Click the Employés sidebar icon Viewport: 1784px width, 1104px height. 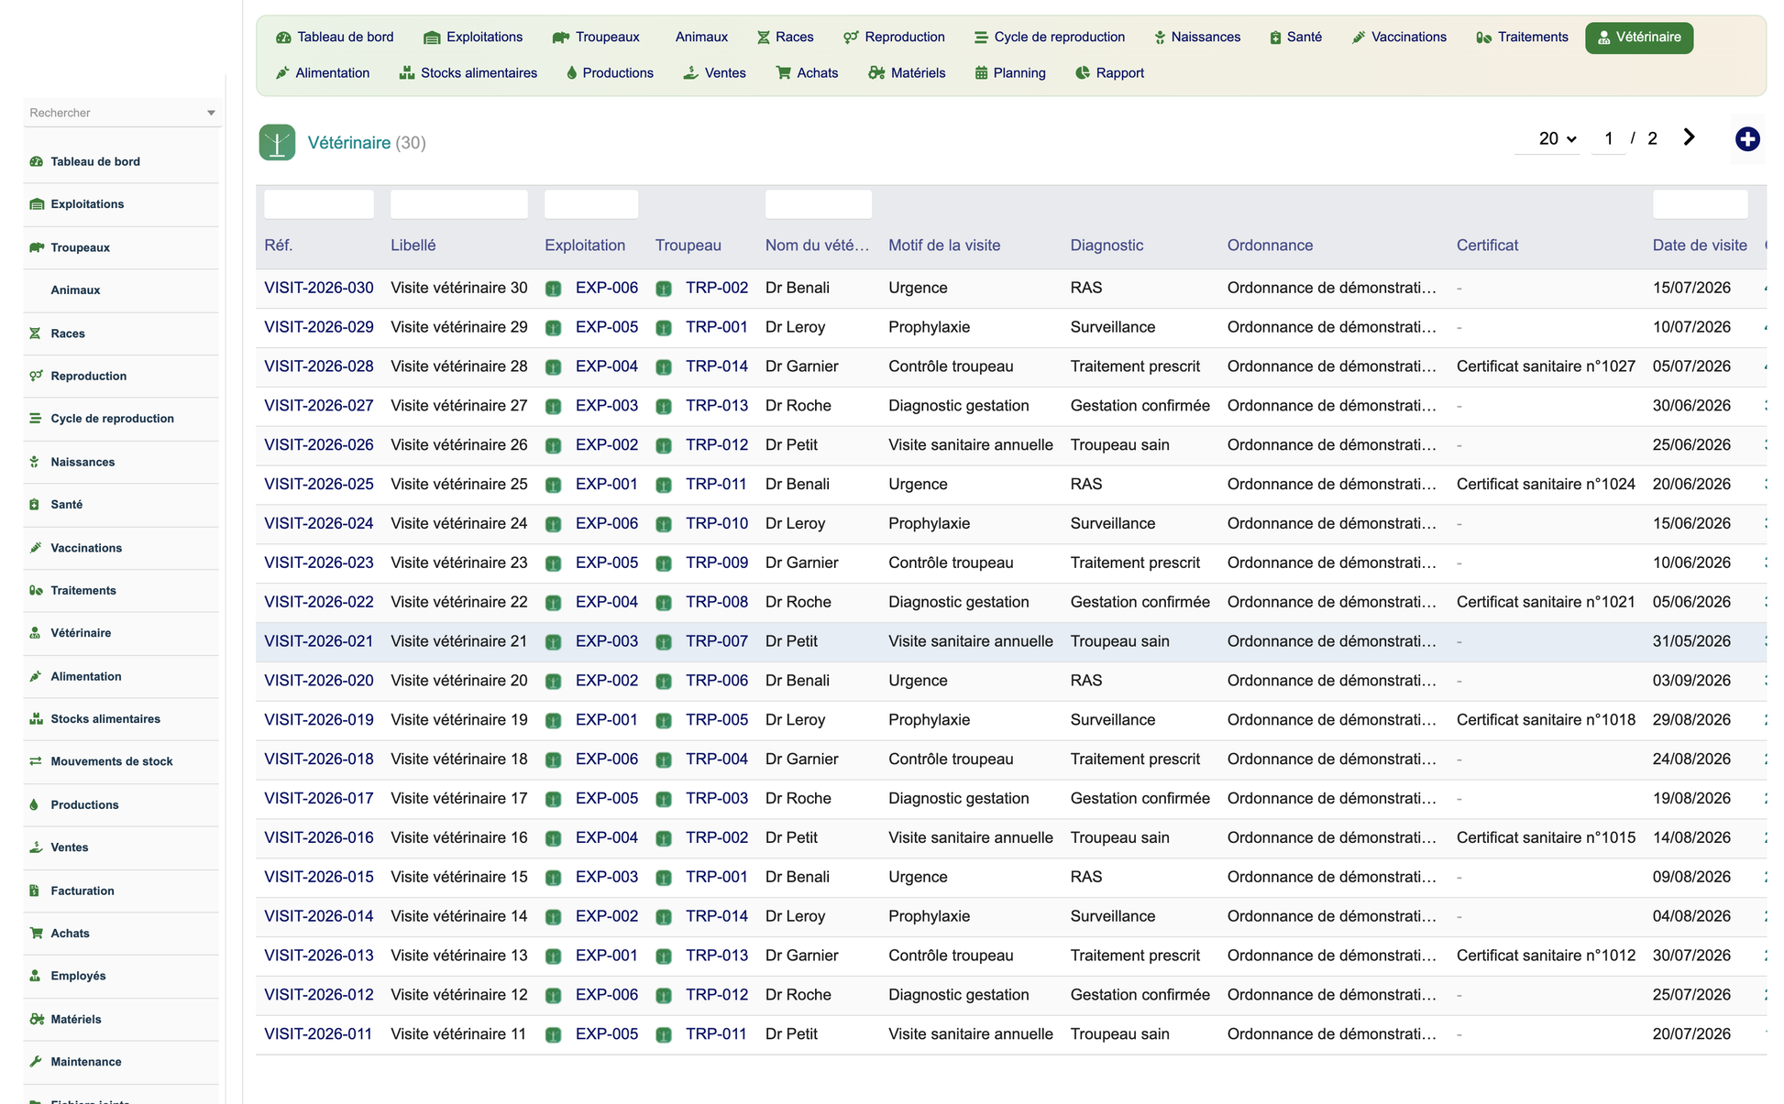35,976
